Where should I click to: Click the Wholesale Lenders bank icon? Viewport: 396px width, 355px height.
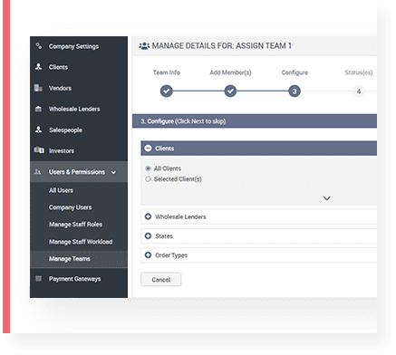[38, 109]
